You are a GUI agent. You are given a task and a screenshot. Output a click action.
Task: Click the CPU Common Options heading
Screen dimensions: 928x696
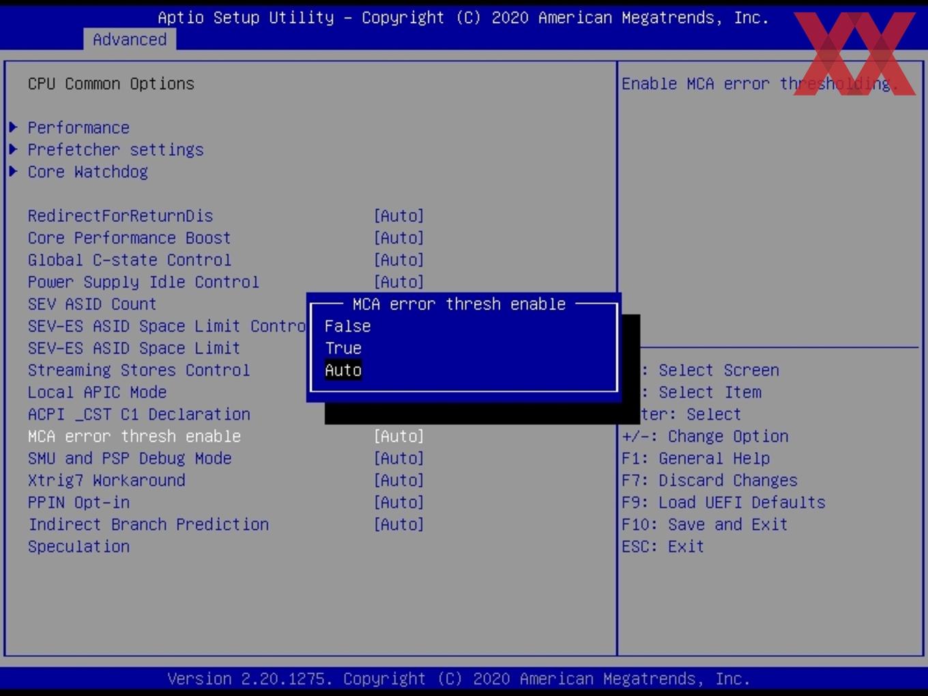[x=111, y=84]
